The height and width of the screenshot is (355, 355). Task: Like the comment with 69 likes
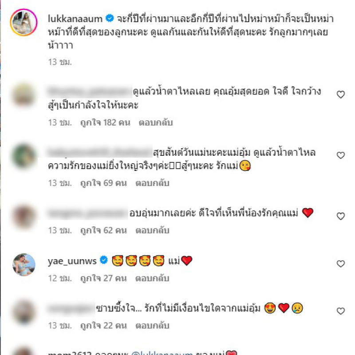coord(340,155)
